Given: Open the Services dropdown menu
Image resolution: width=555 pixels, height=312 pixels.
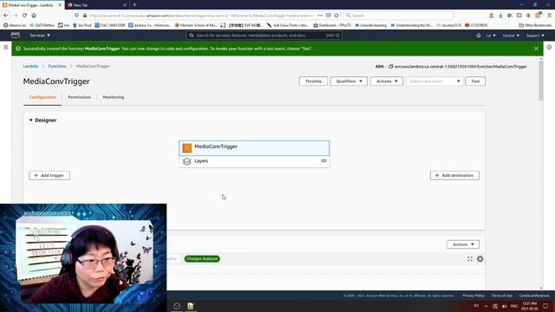Looking at the screenshot, I should pyautogui.click(x=40, y=36).
